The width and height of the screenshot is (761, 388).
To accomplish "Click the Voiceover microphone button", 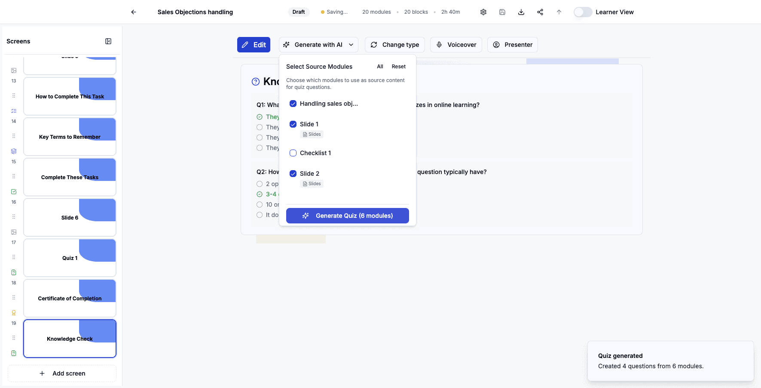I will 456,45.
